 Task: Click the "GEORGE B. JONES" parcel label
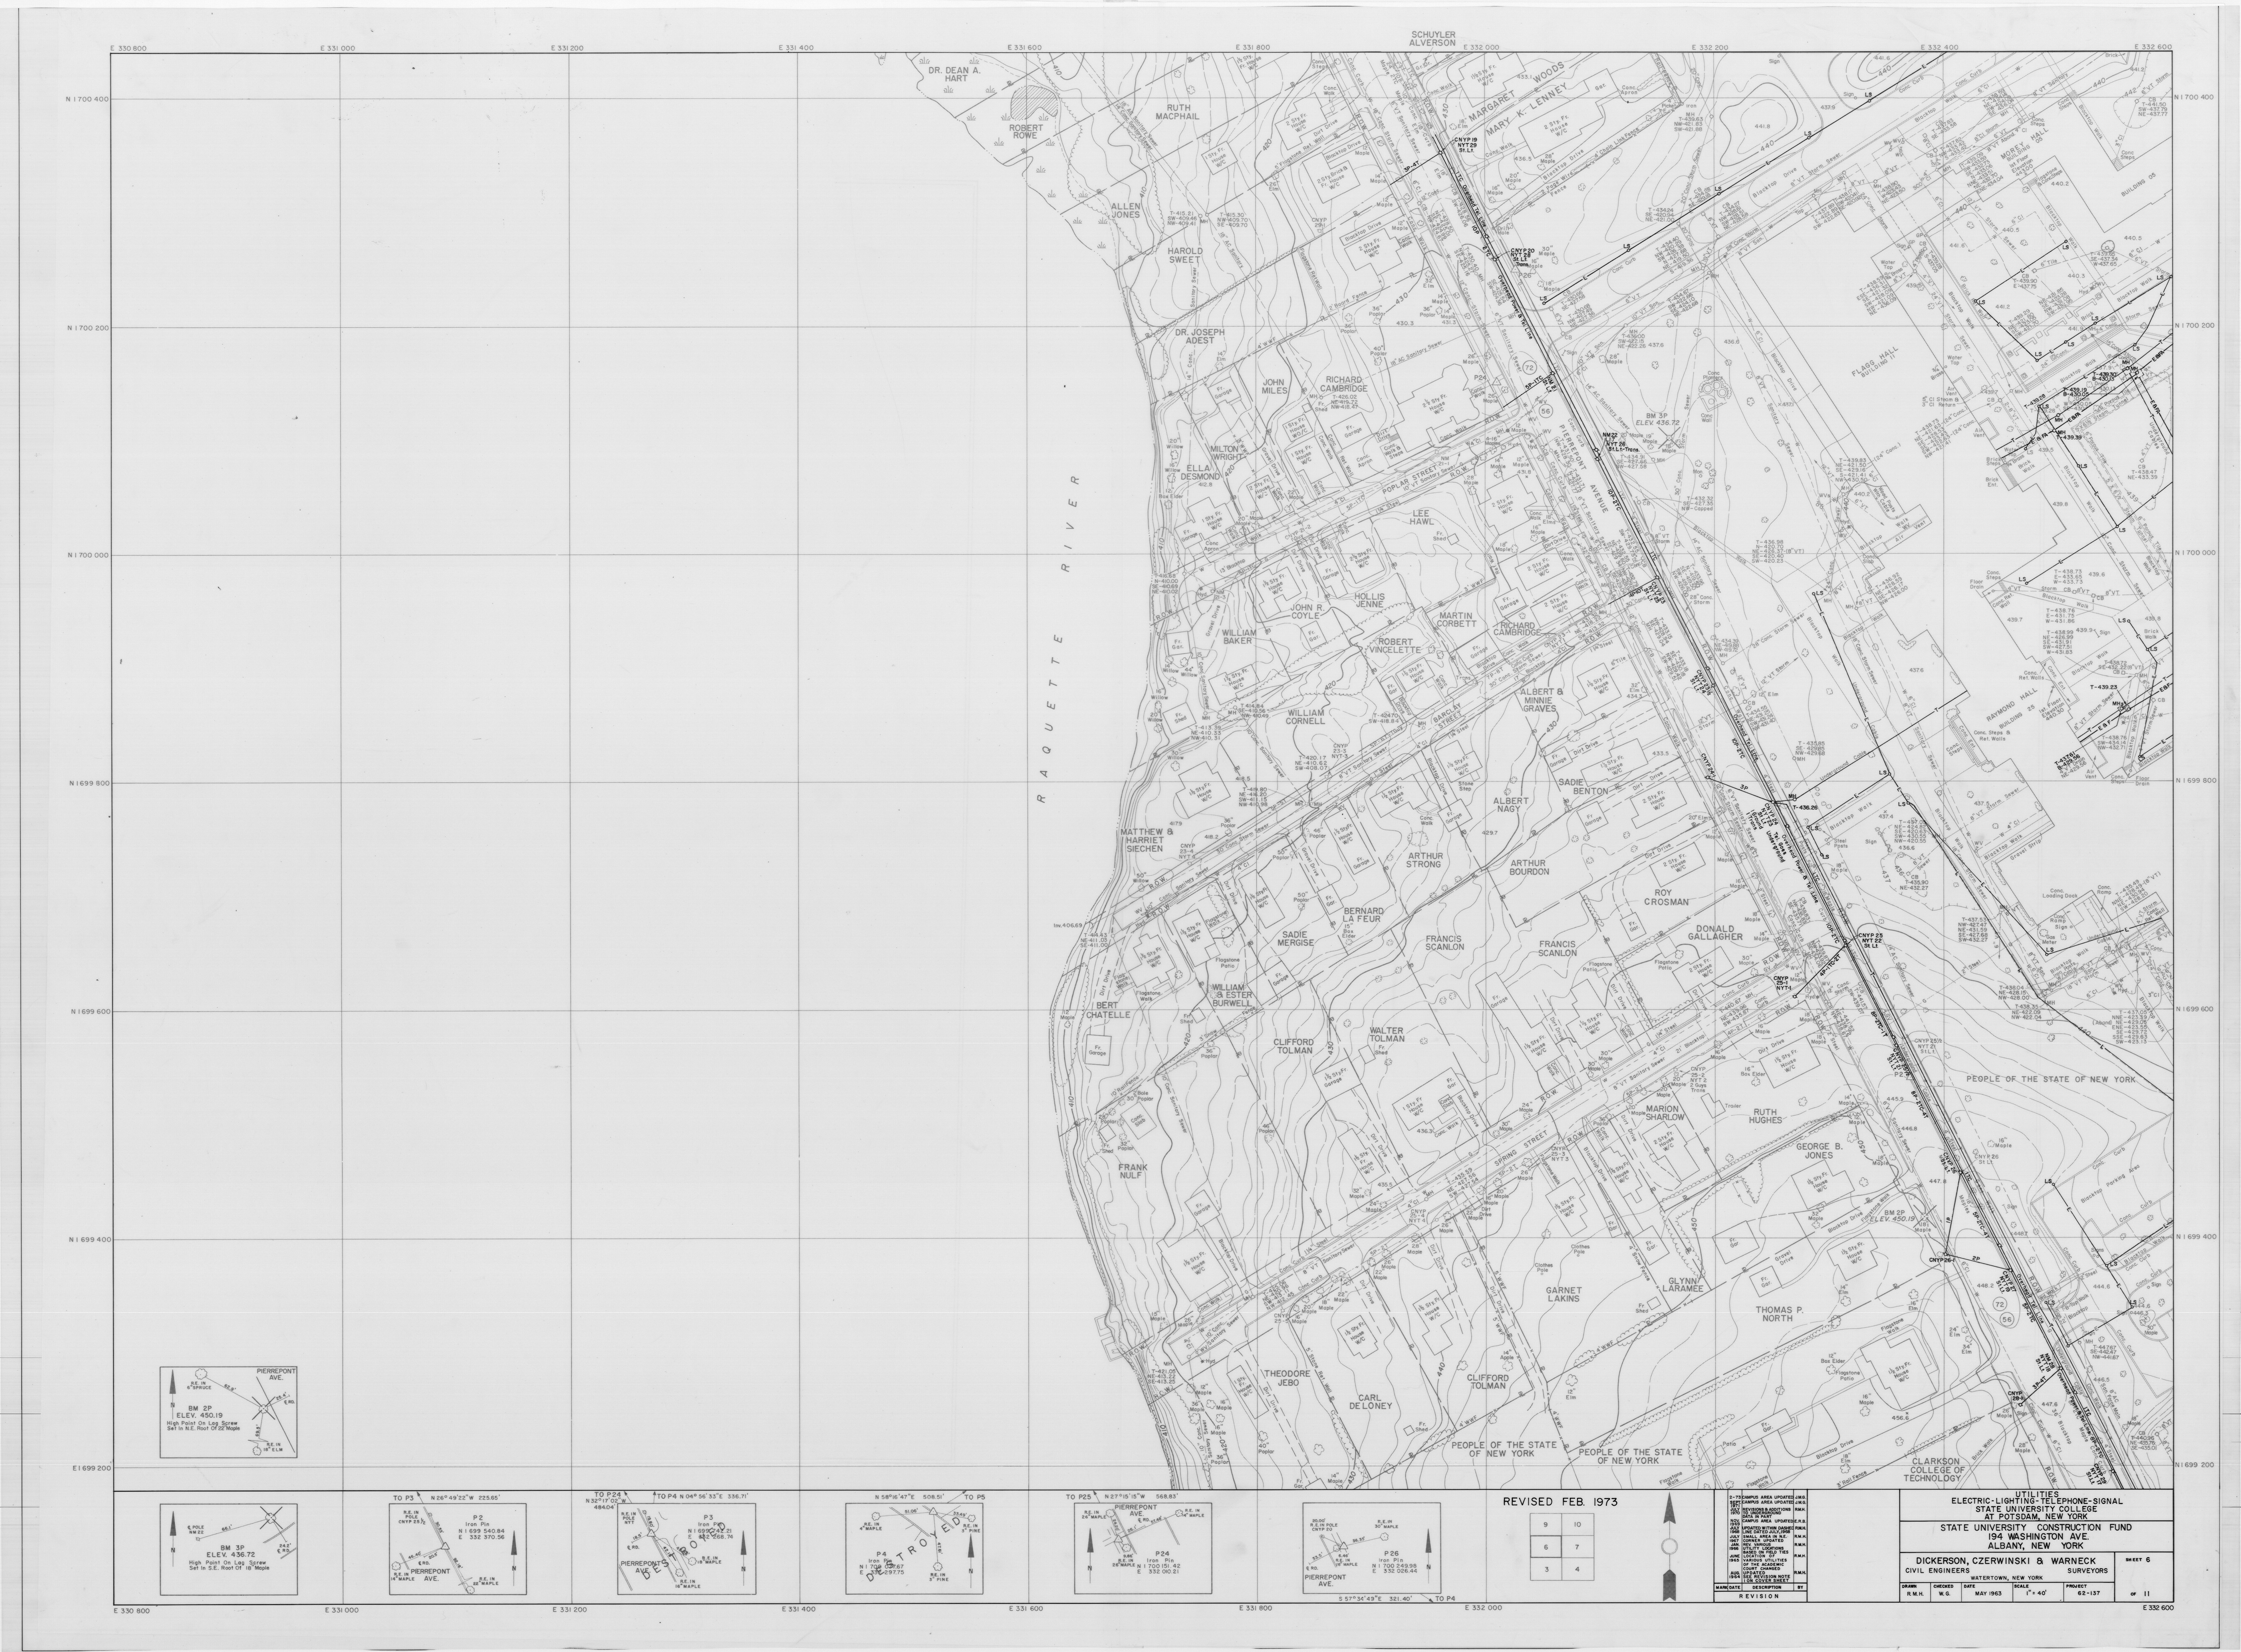coord(1819,1151)
